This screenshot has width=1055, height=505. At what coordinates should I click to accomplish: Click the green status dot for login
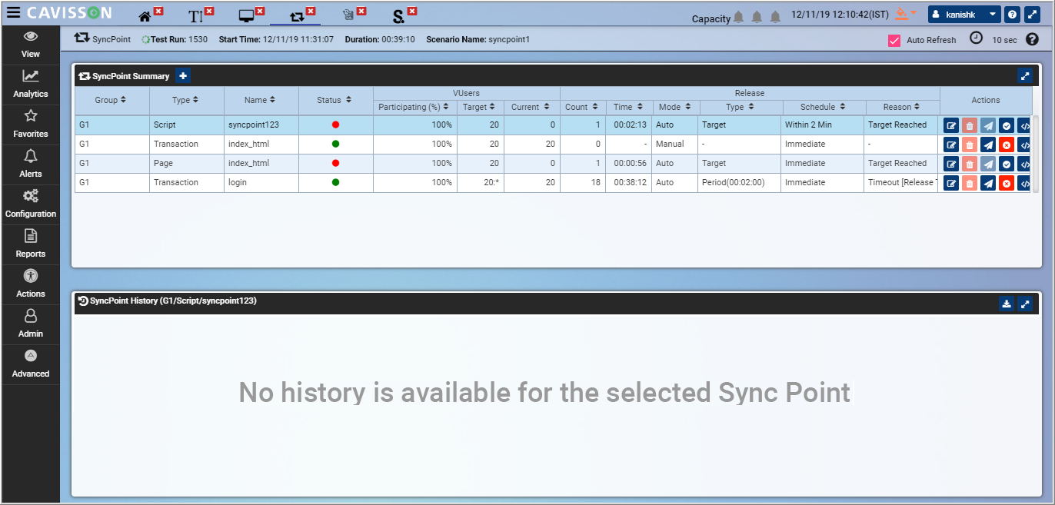coord(335,182)
